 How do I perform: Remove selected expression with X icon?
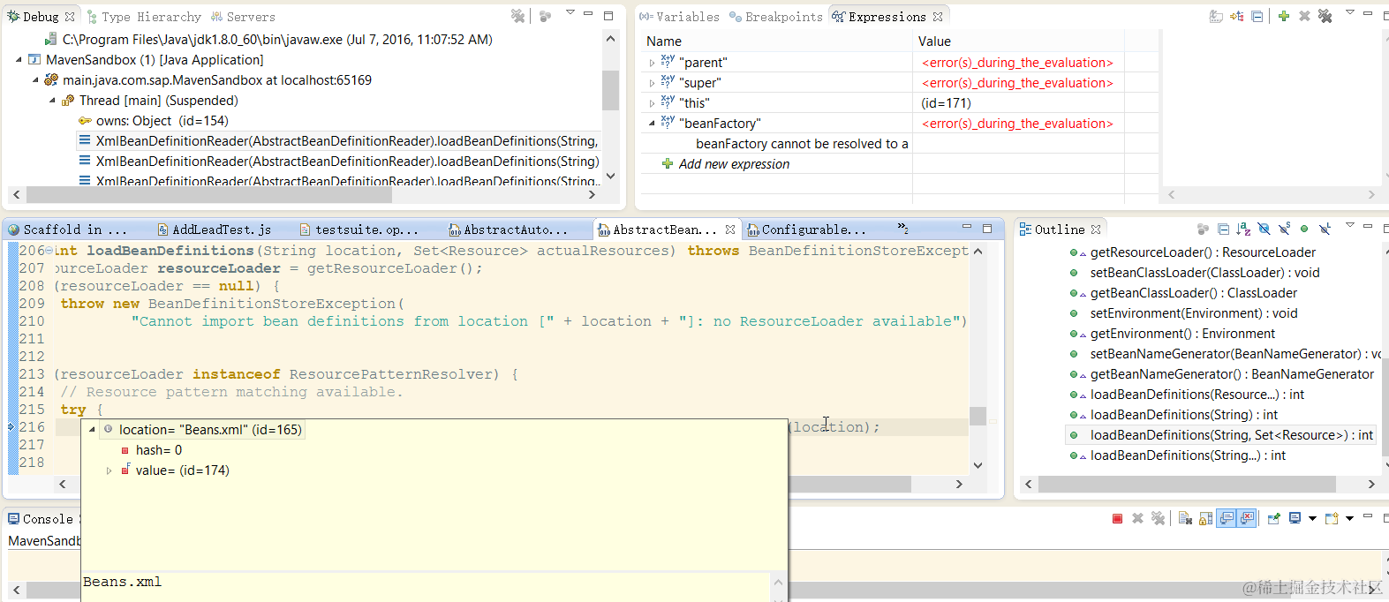pyautogui.click(x=1304, y=16)
